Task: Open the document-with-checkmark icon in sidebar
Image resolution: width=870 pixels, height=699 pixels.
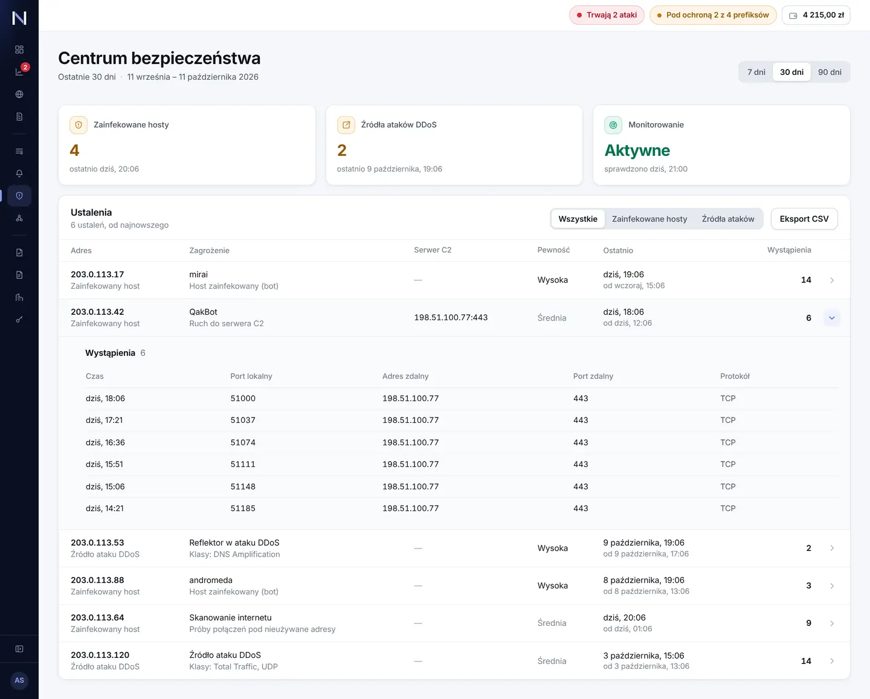Action: [19, 253]
